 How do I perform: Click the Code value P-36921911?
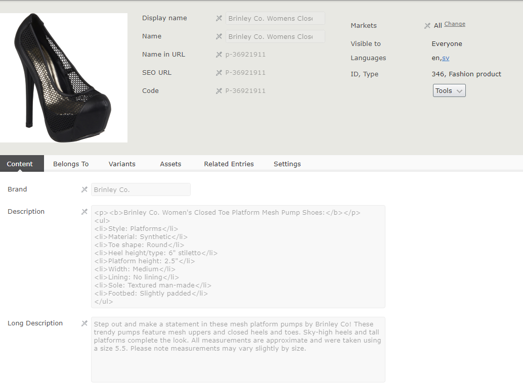(x=245, y=90)
